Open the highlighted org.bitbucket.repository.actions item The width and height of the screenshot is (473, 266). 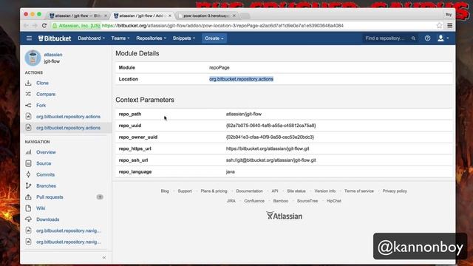68,128
